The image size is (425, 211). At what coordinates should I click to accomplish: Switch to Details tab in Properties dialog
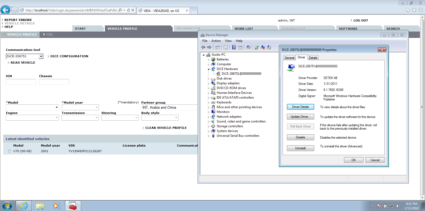pyautogui.click(x=313, y=58)
